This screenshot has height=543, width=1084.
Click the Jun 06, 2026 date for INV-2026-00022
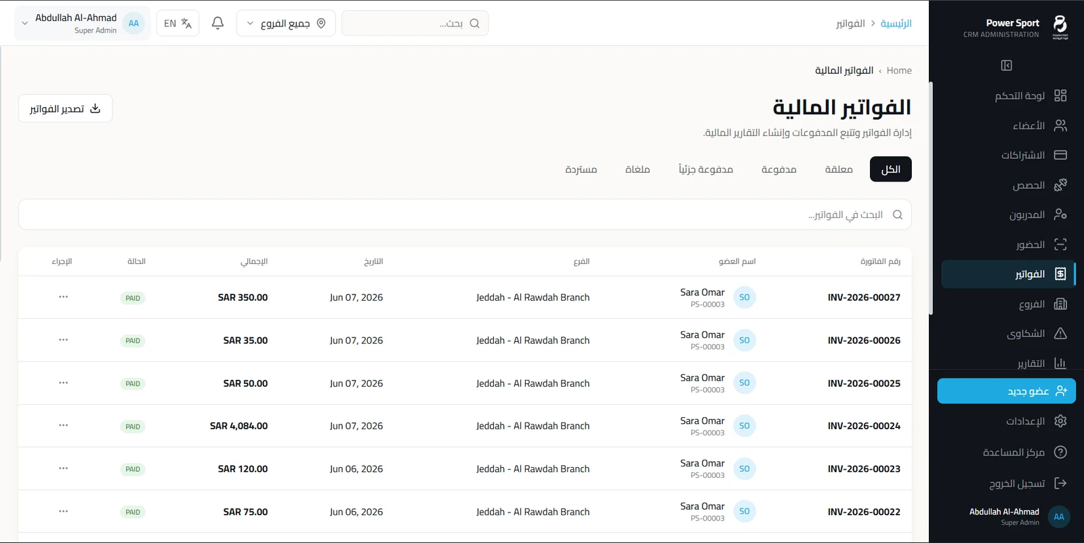coord(356,512)
